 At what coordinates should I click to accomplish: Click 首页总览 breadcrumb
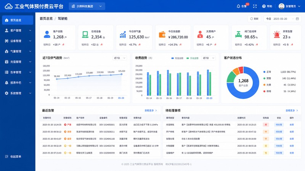point(46,19)
